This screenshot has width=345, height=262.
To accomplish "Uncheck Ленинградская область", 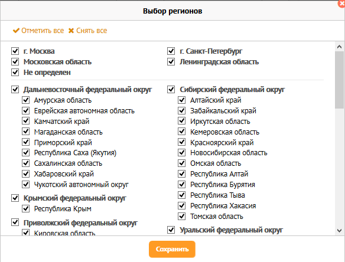I will pos(171,61).
